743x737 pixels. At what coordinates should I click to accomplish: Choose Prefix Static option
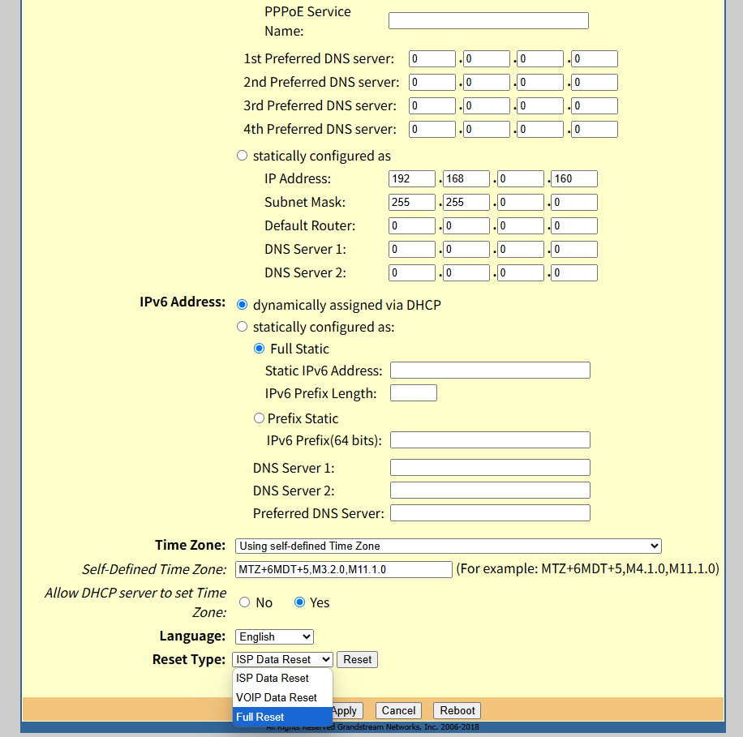tap(259, 418)
